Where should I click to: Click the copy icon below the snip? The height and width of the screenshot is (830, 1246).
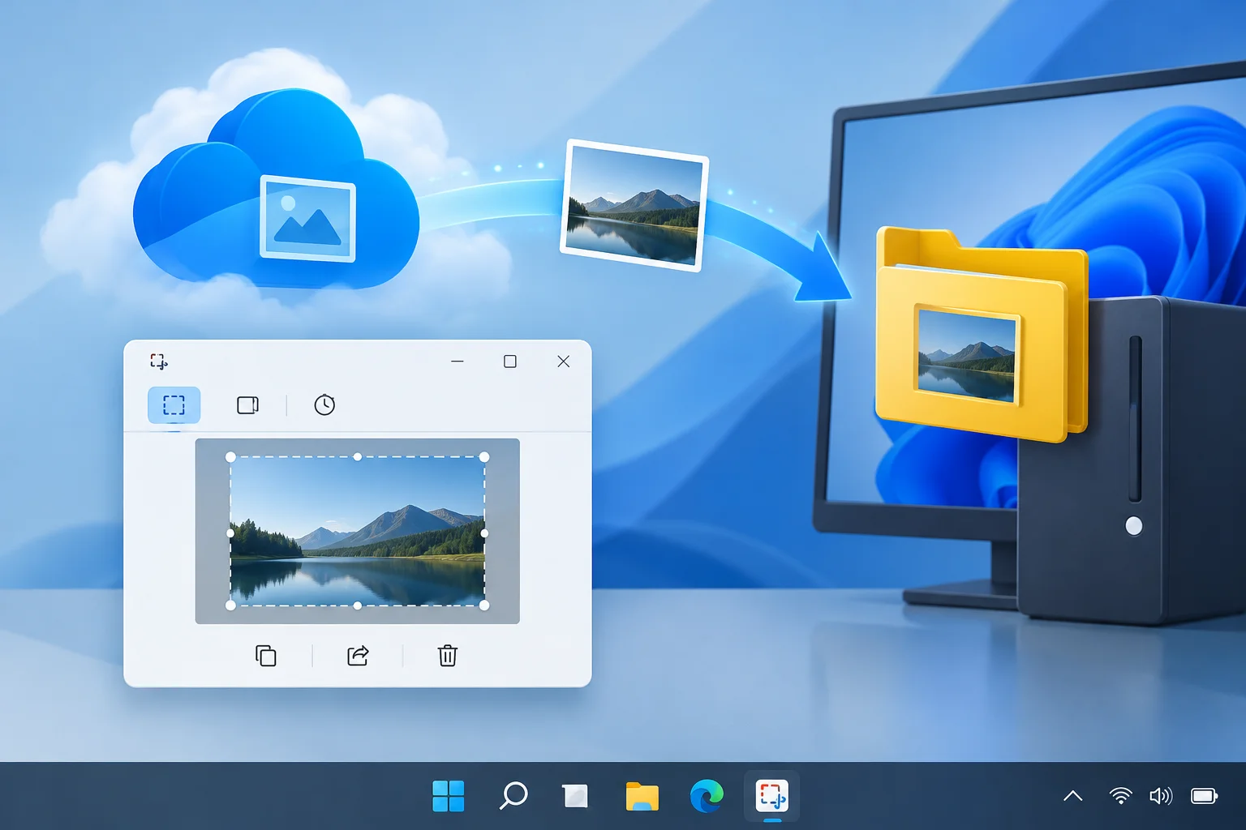point(266,655)
